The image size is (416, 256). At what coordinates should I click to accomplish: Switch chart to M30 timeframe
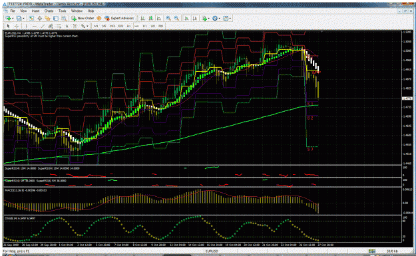pyautogui.click(x=120, y=26)
